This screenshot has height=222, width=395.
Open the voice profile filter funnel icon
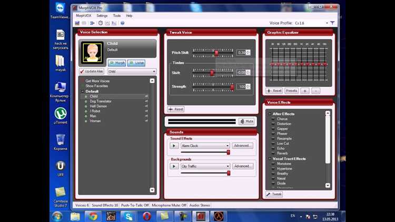coord(332,23)
